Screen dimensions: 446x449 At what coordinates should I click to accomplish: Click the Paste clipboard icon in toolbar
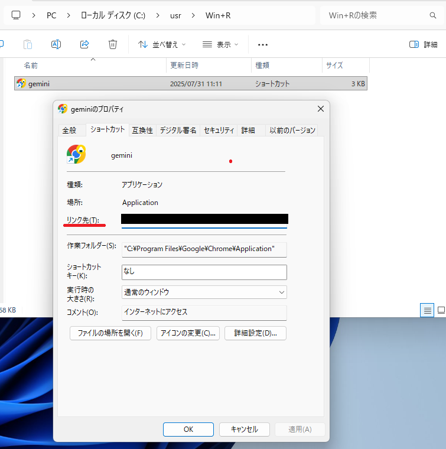click(28, 44)
